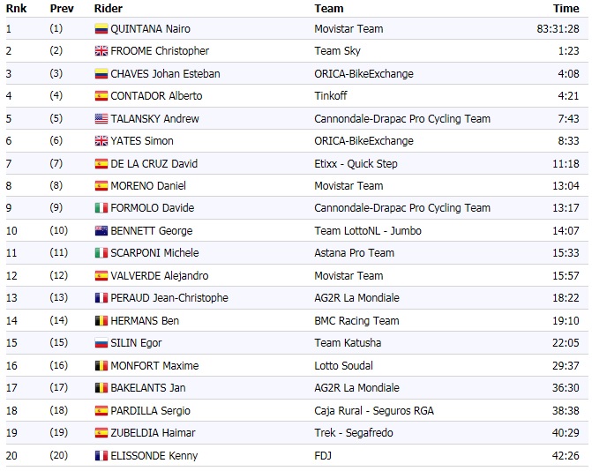592x471 pixels.
Task: Open rider CHAVES Johan Esteban
Action: pos(165,74)
